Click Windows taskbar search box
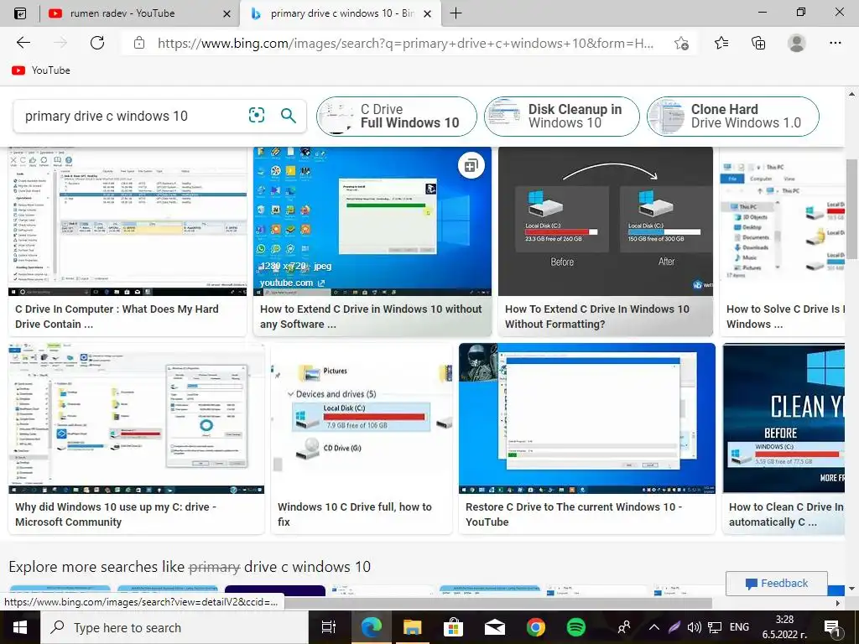The width and height of the screenshot is (859, 644). 174,627
